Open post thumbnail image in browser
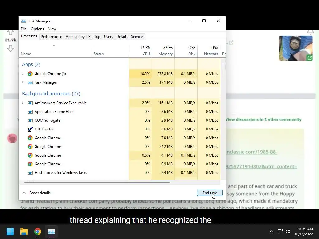Image resolution: width=319 pixels, height=239 pixels. pyautogui.click(x=296, y=48)
